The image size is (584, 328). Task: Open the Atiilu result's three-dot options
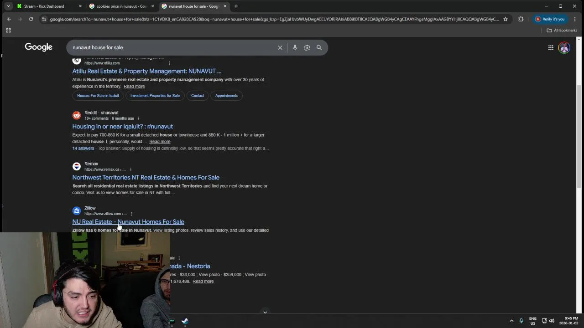169,63
